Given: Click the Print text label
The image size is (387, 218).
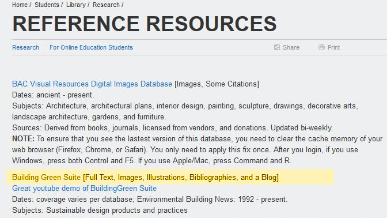Looking at the screenshot, I should pos(333,47).
